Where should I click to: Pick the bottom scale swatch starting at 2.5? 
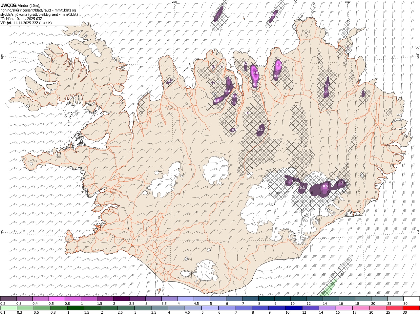pyautogui.click(x=126, y=308)
